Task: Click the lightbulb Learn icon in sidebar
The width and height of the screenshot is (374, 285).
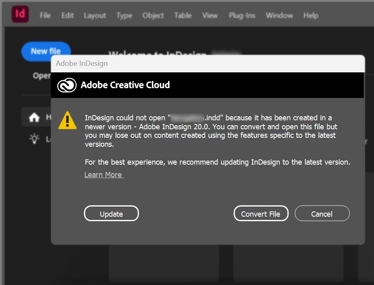Action: (34, 139)
